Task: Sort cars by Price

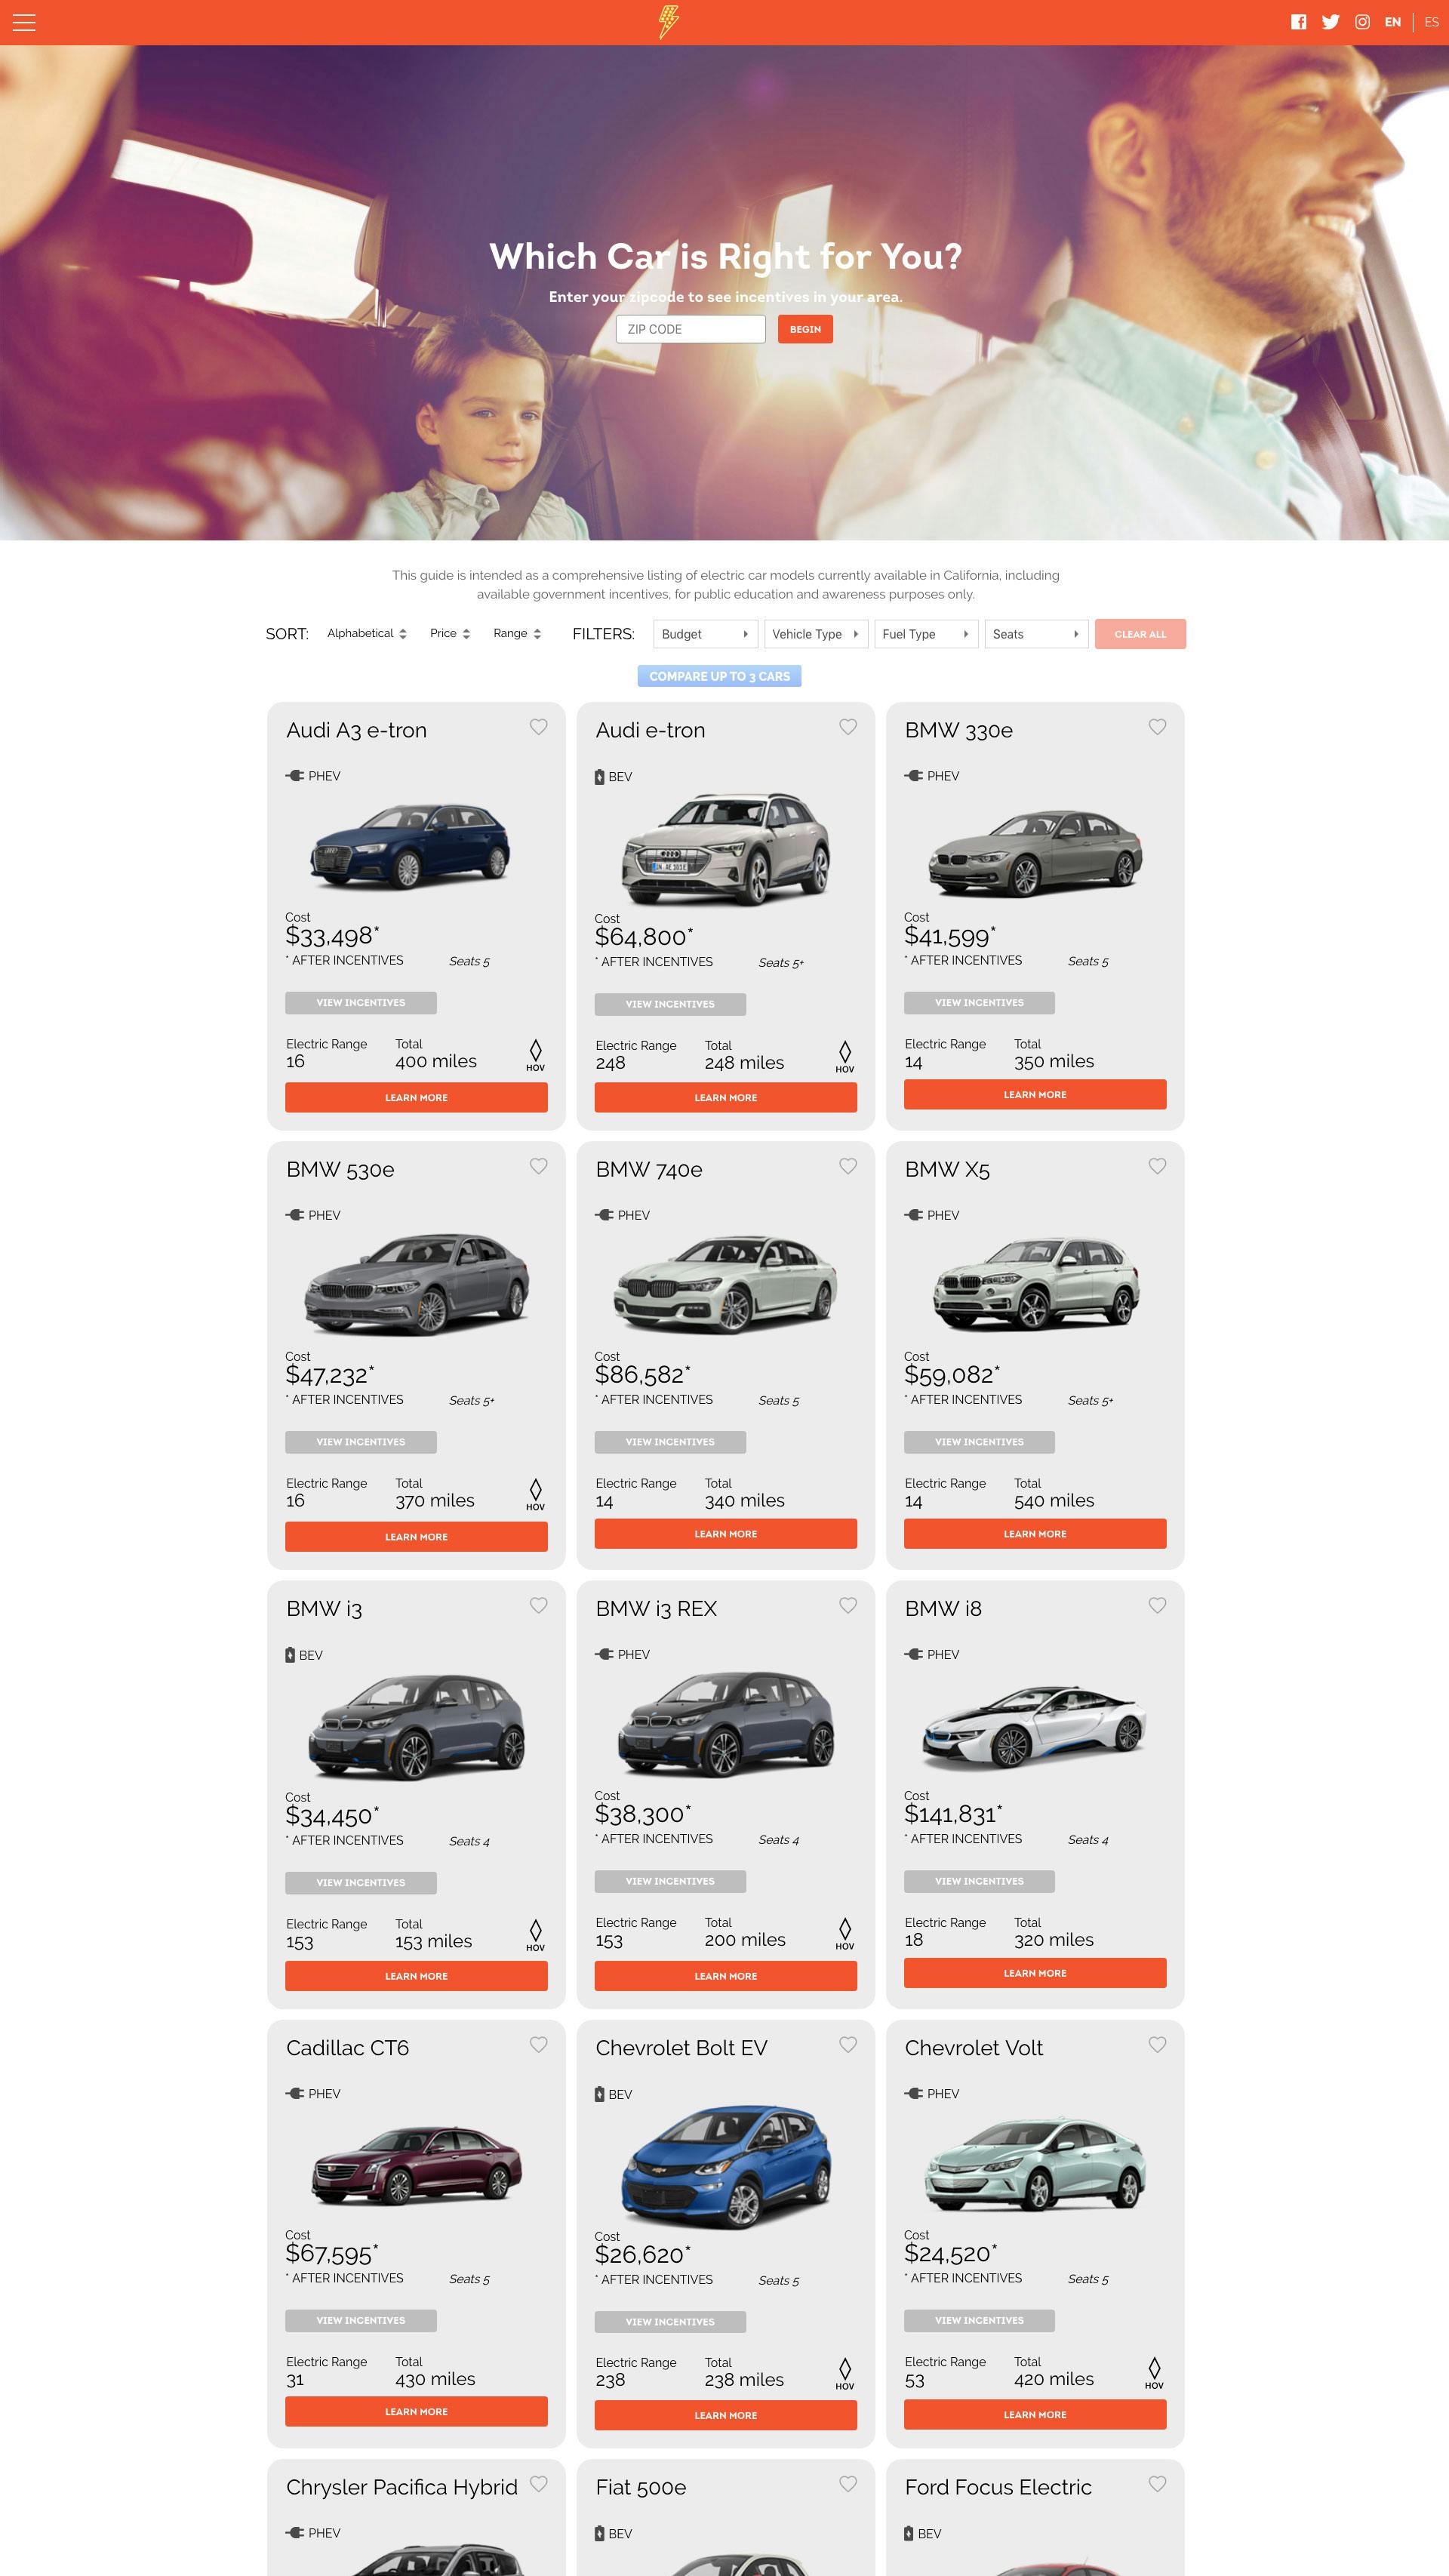Action: pos(449,633)
